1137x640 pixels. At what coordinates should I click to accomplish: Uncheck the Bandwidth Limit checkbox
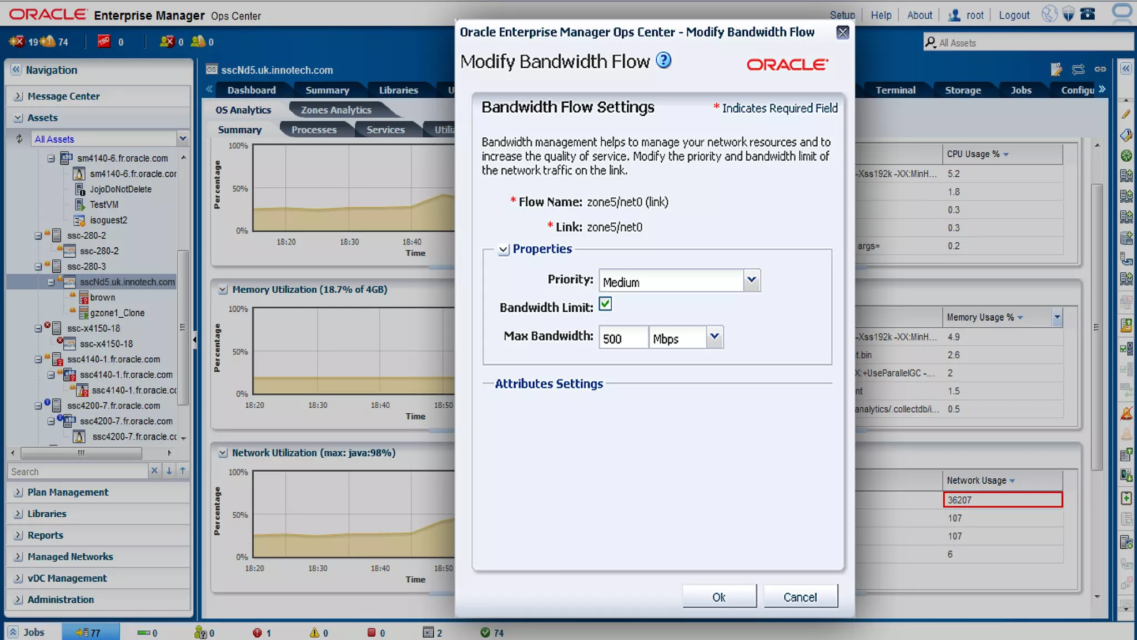[605, 304]
